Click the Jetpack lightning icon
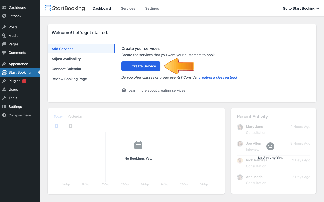The height and width of the screenshot is (202, 324). pyautogui.click(x=4, y=16)
